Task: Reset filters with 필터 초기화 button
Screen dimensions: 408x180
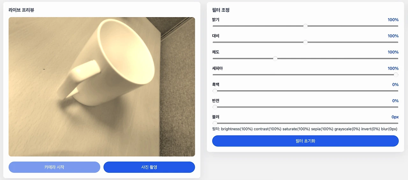Action: [305, 141]
